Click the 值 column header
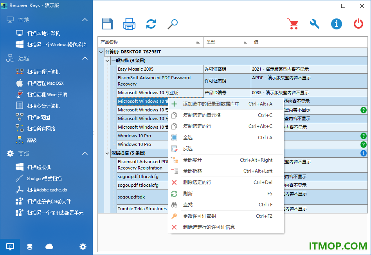 (x=309, y=42)
